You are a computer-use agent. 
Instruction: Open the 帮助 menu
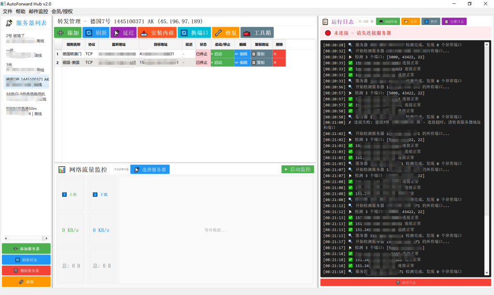click(20, 12)
